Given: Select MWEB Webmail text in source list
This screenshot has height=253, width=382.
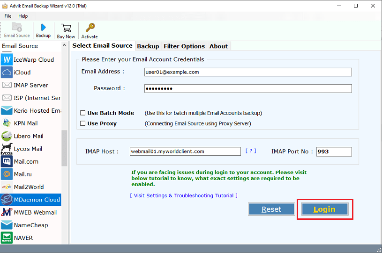Looking at the screenshot, I should tap(35, 212).
